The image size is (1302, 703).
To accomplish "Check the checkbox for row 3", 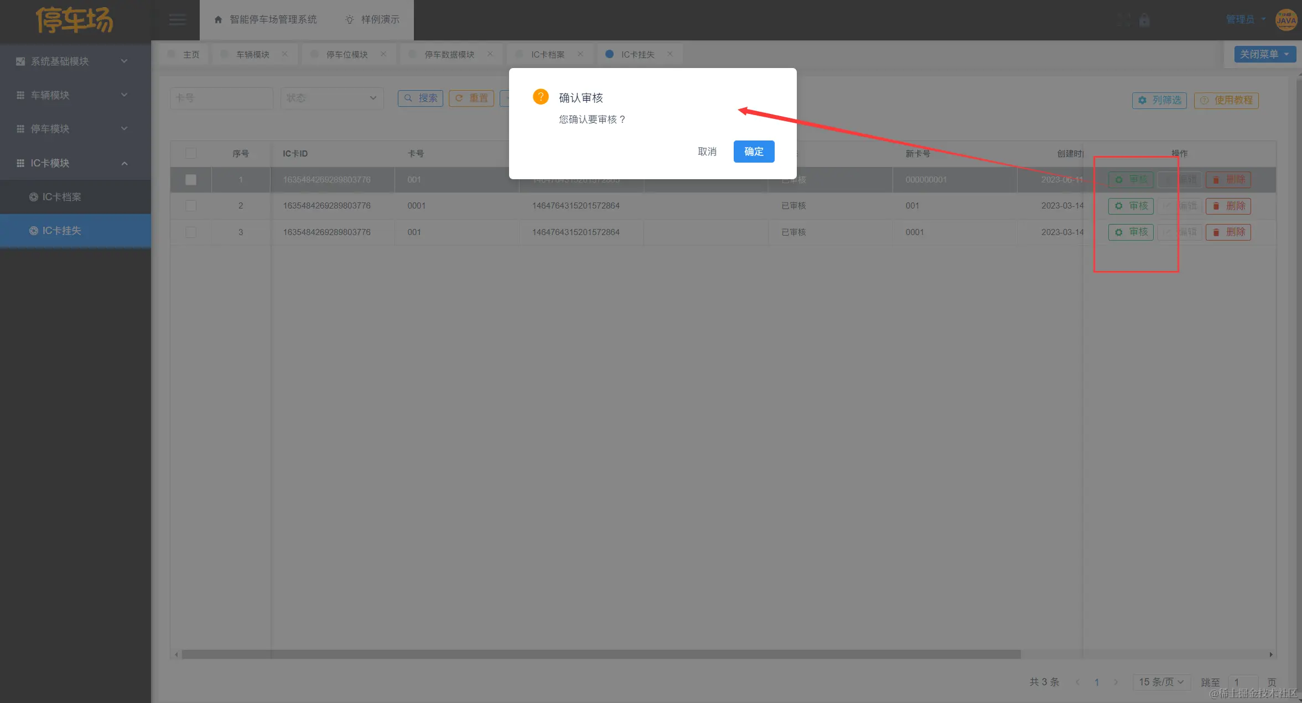I will tap(191, 232).
